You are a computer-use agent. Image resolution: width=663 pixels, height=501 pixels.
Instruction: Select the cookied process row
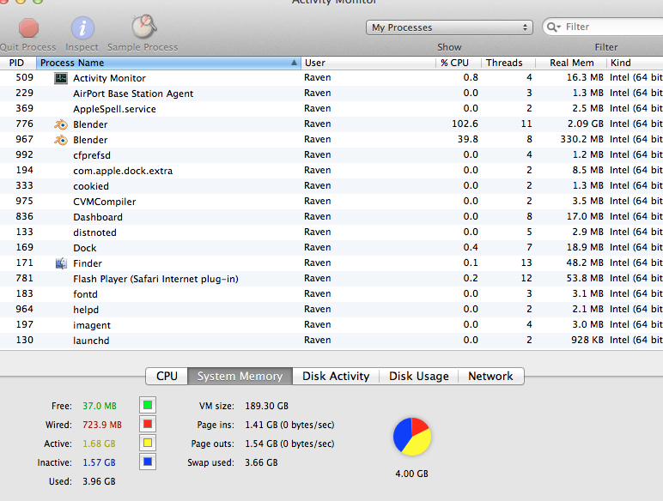coord(331,186)
